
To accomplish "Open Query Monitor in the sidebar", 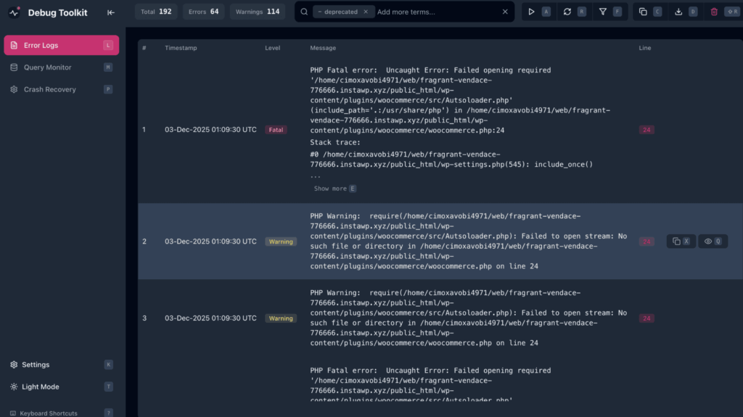I will tap(62, 67).
